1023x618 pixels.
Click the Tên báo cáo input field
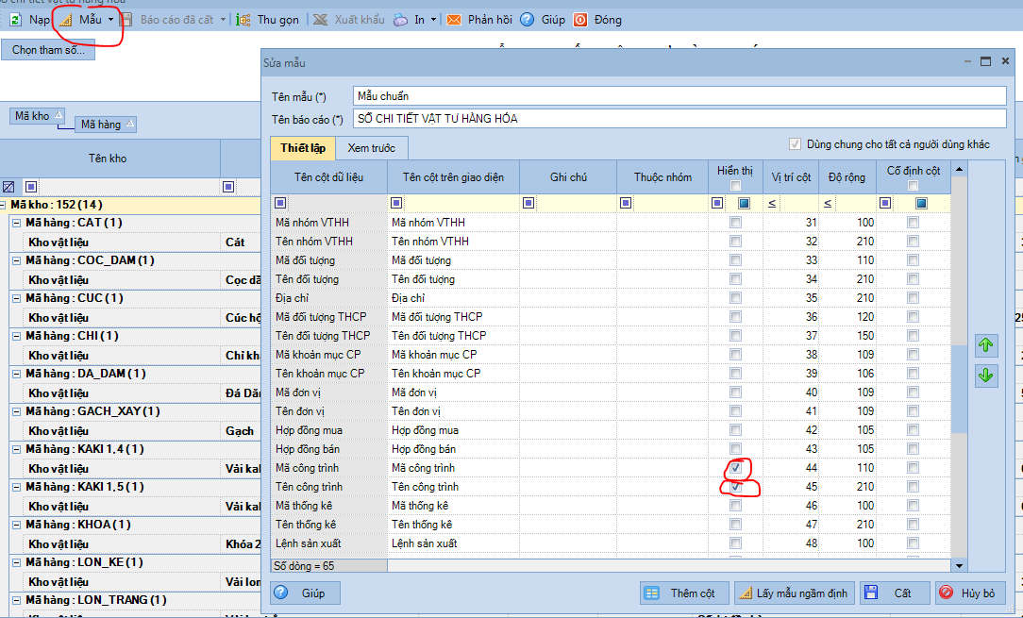[x=679, y=119]
